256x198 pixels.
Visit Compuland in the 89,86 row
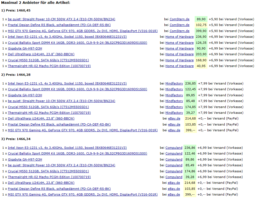174,159
